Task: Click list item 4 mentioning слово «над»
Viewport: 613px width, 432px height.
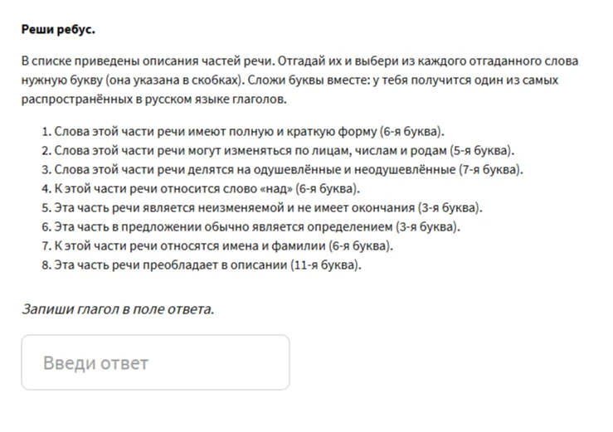Action: tap(201, 189)
